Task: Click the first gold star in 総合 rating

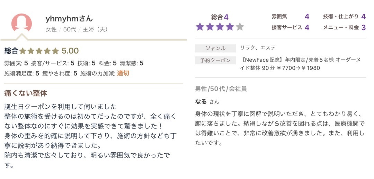Action: point(23,51)
